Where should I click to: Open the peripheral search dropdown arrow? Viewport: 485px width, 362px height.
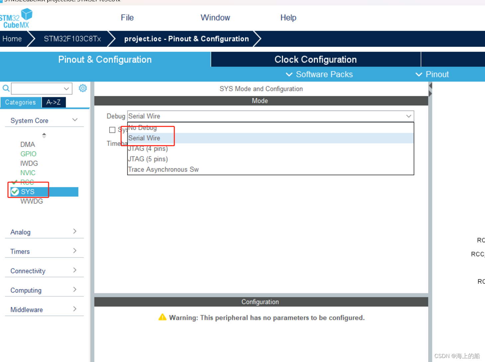click(x=67, y=89)
